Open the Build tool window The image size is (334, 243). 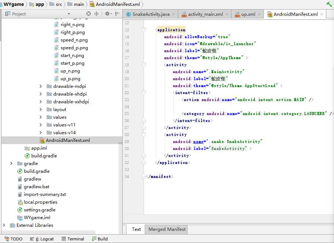[100, 239]
